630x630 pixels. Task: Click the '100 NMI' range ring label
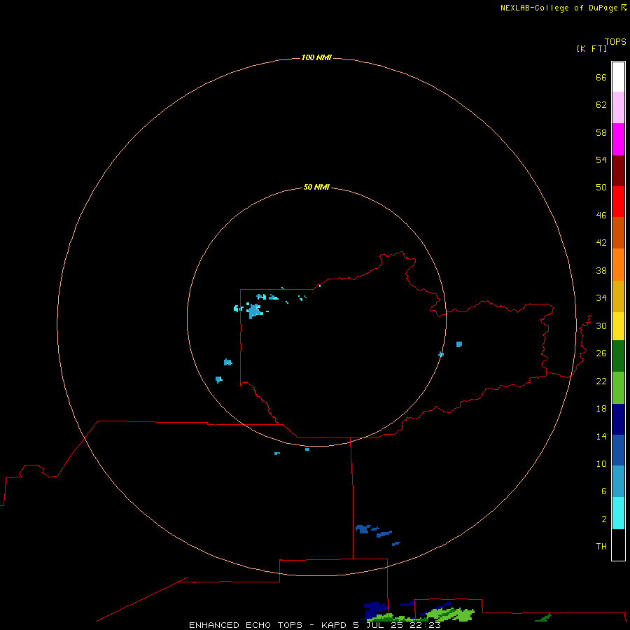[316, 58]
